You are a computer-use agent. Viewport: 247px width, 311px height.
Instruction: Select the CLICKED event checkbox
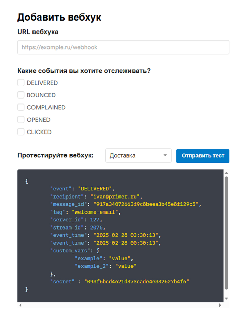click(21, 132)
